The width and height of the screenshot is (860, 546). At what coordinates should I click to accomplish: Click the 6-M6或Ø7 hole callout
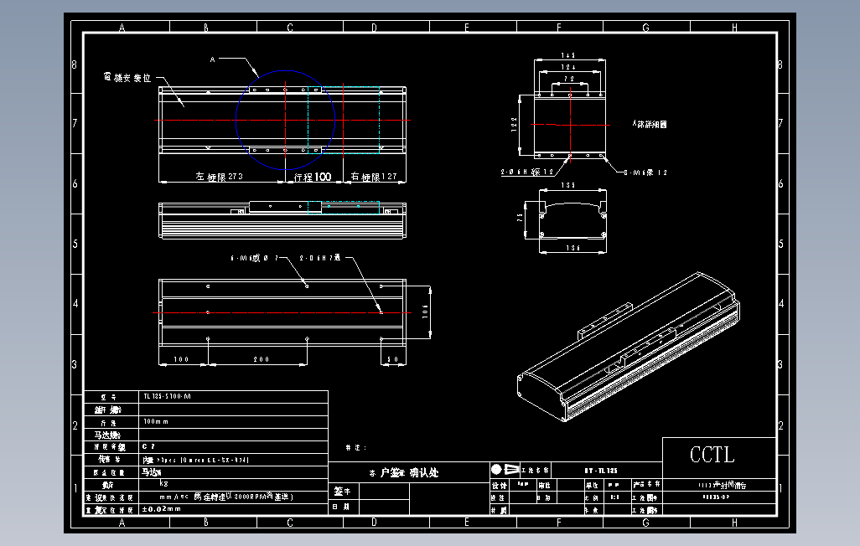pos(255,258)
